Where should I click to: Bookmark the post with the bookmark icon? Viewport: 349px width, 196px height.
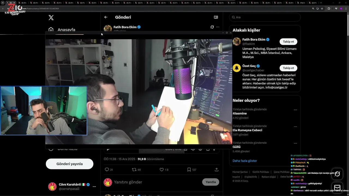189,170
